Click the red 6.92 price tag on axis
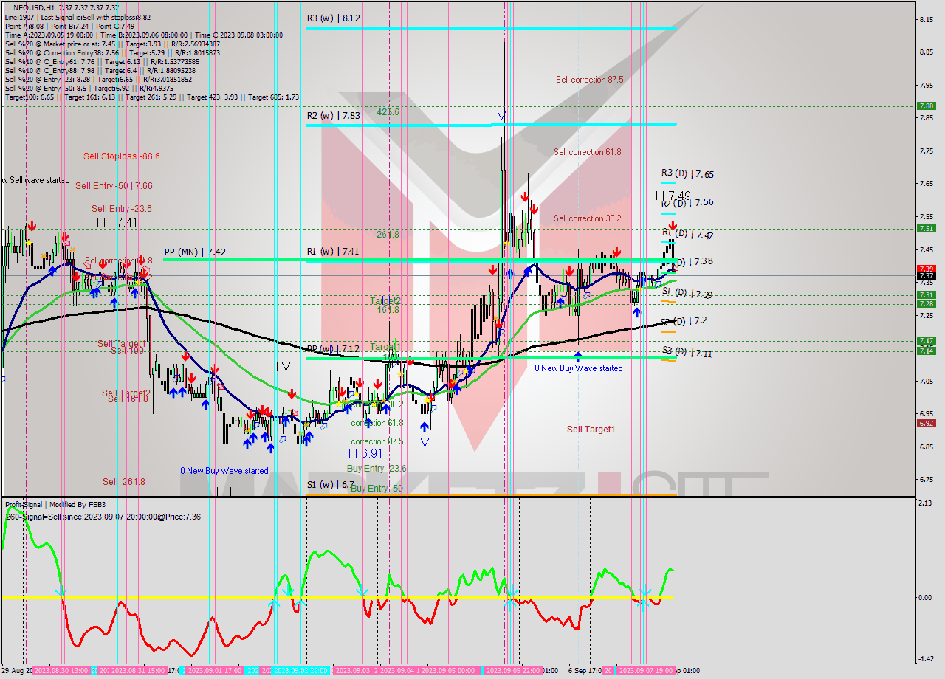Image resolution: width=945 pixels, height=679 pixels. (926, 424)
